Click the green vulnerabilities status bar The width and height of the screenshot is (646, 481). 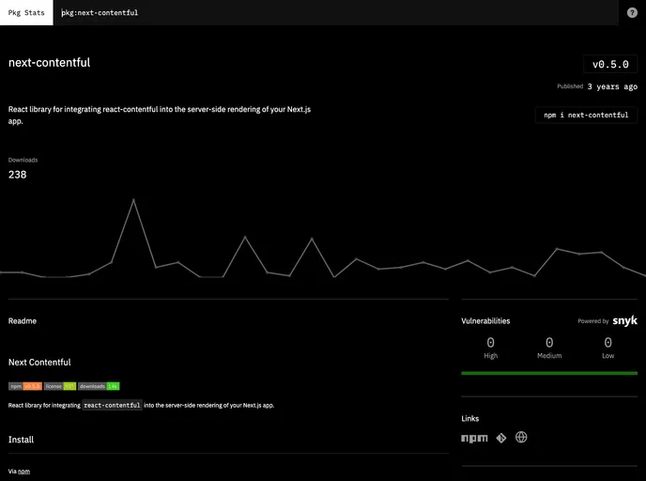tap(549, 373)
